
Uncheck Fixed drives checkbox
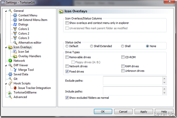coord(67,72)
